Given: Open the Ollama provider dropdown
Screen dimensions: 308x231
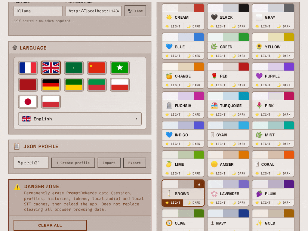Looking at the screenshot, I should point(38,11).
